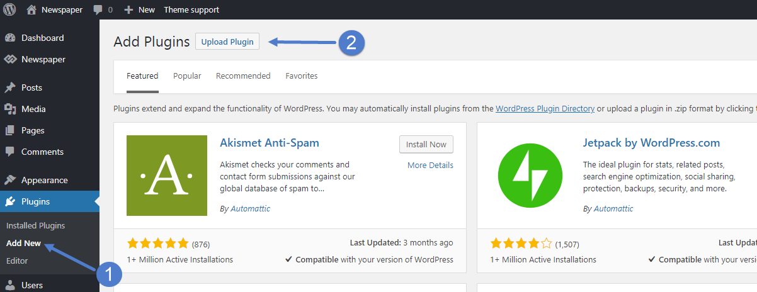757x292 pixels.
Task: Click the plus icon for New content
Action: (x=128, y=9)
